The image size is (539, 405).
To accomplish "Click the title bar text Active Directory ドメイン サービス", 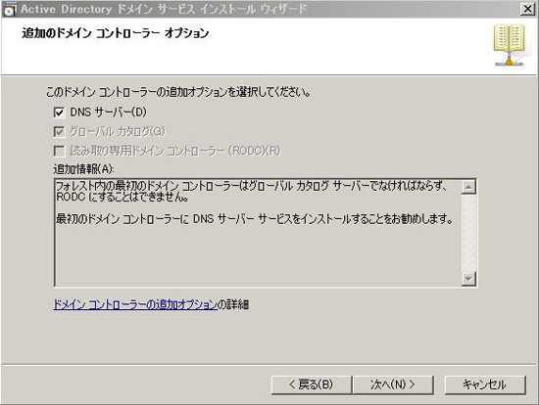I will 108,9.
